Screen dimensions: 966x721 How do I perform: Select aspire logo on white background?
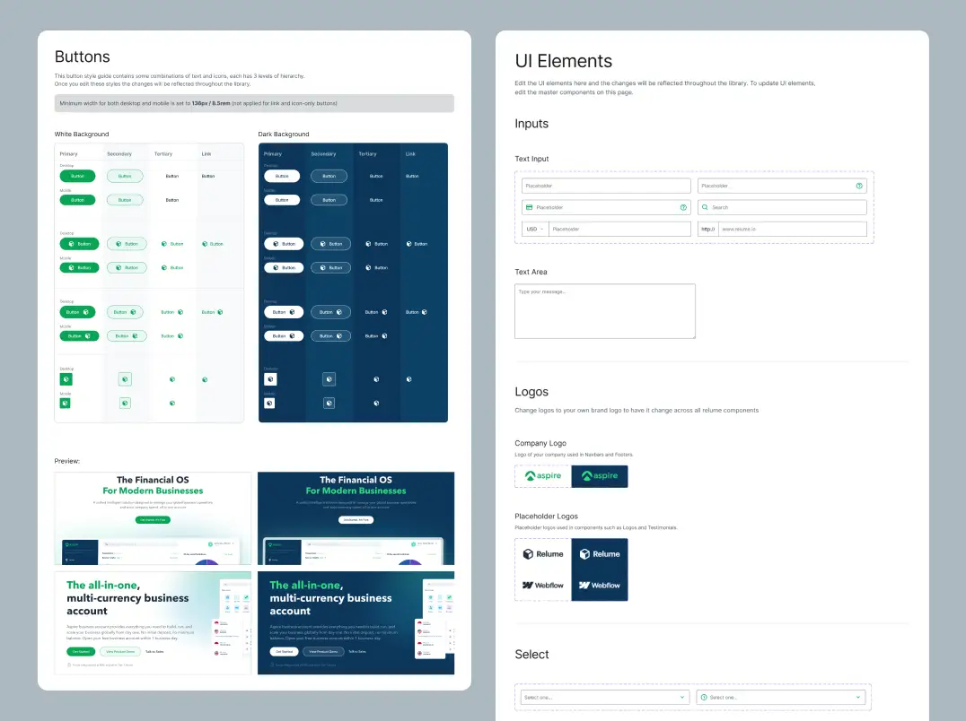tap(543, 476)
